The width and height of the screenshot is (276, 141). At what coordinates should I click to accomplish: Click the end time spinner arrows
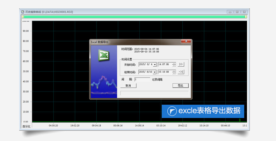(174, 72)
